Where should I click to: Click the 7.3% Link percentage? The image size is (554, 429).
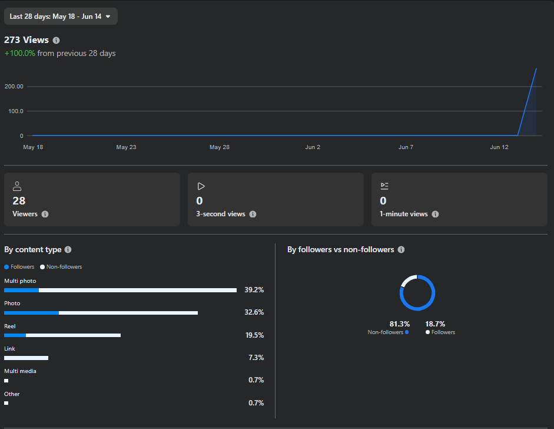tap(256, 358)
